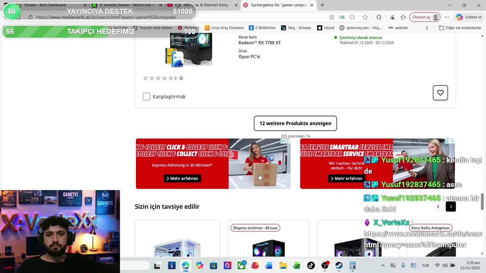Open Steam in the taskbar
Screen dimensions: 486x273
[x=339, y=265]
